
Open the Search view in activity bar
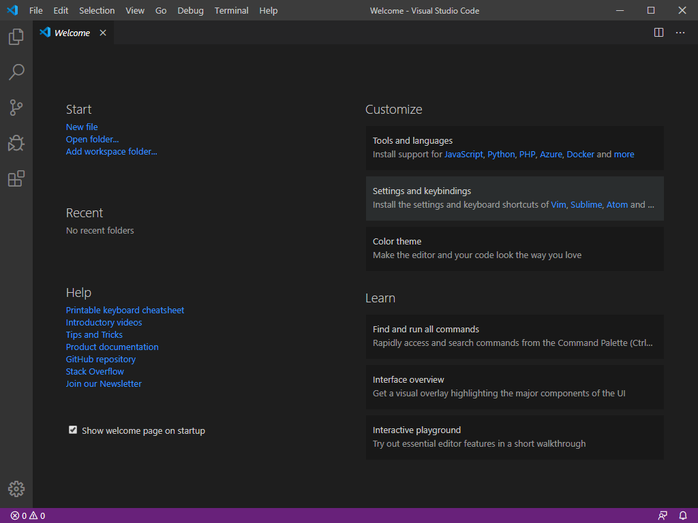[x=16, y=72]
